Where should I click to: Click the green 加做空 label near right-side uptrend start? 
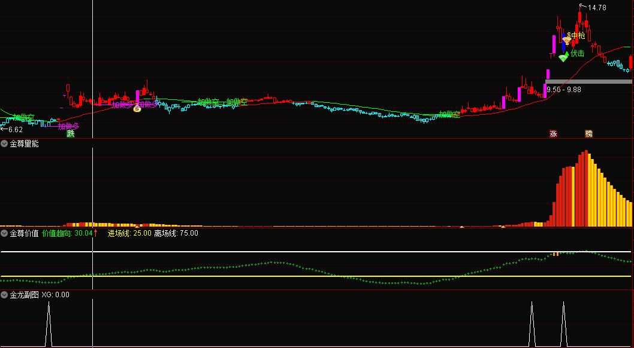click(449, 114)
